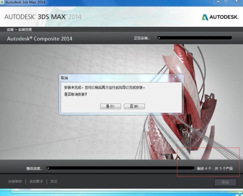Viewport: 243px width, 196px height.
Task: Open 自述 link
Action: click(54, 181)
